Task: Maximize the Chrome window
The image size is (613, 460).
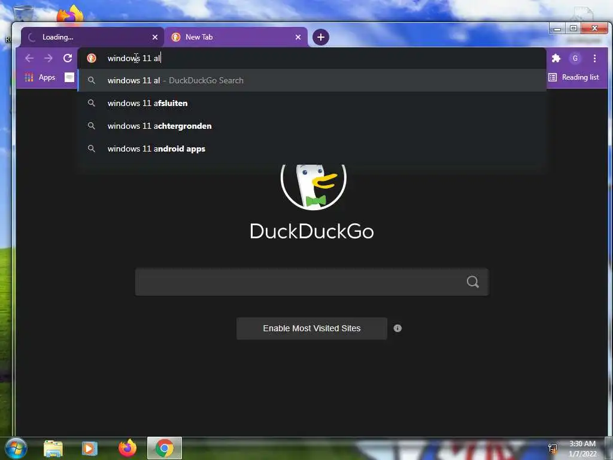Action: (573, 29)
